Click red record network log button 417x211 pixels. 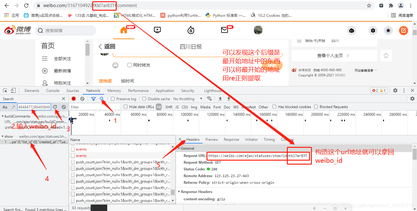coord(74,99)
